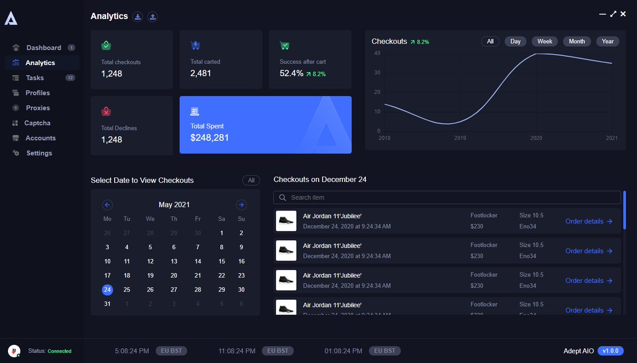Select the Week chart range

pos(545,41)
